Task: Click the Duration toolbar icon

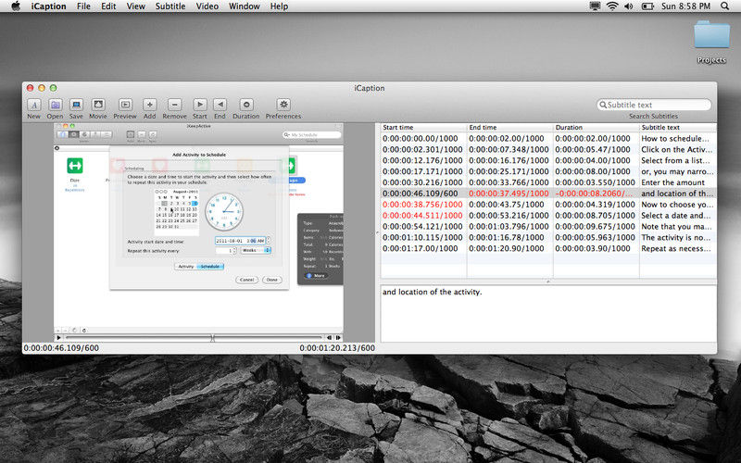Action: [246, 105]
